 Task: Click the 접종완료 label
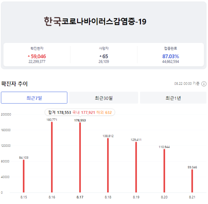point(171,48)
